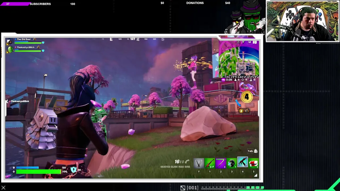Click the shield icon after Thekustyc88ch's health bar
Image resolution: width=340 pixels, height=191 pixels.
[43, 50]
